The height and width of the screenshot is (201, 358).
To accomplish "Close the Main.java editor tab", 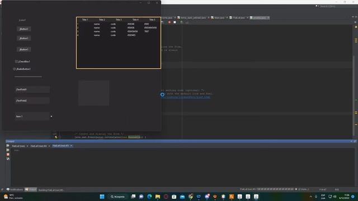I will point(227,17).
